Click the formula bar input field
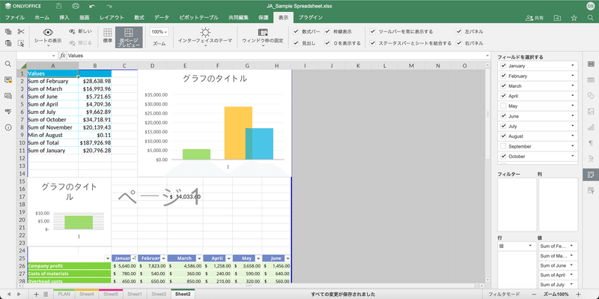This screenshot has width=599, height=299. click(278, 55)
